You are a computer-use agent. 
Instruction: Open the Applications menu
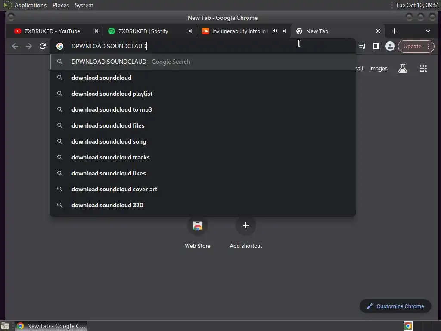(31, 5)
